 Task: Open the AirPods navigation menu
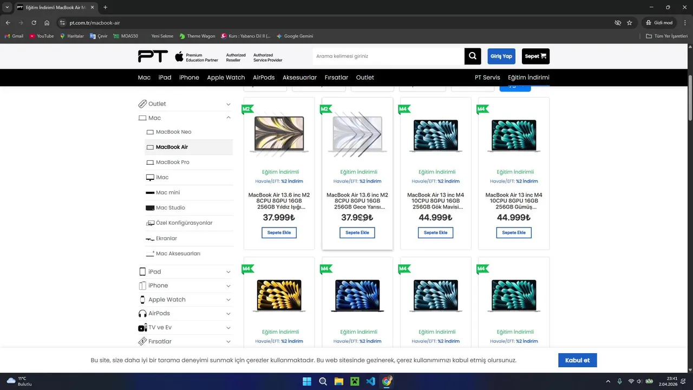point(264,77)
